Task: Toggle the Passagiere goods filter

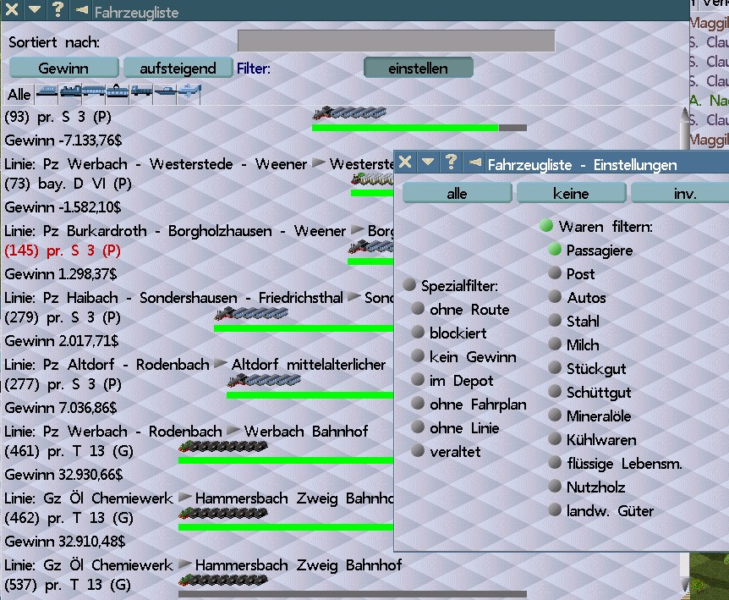Action: tap(555, 250)
